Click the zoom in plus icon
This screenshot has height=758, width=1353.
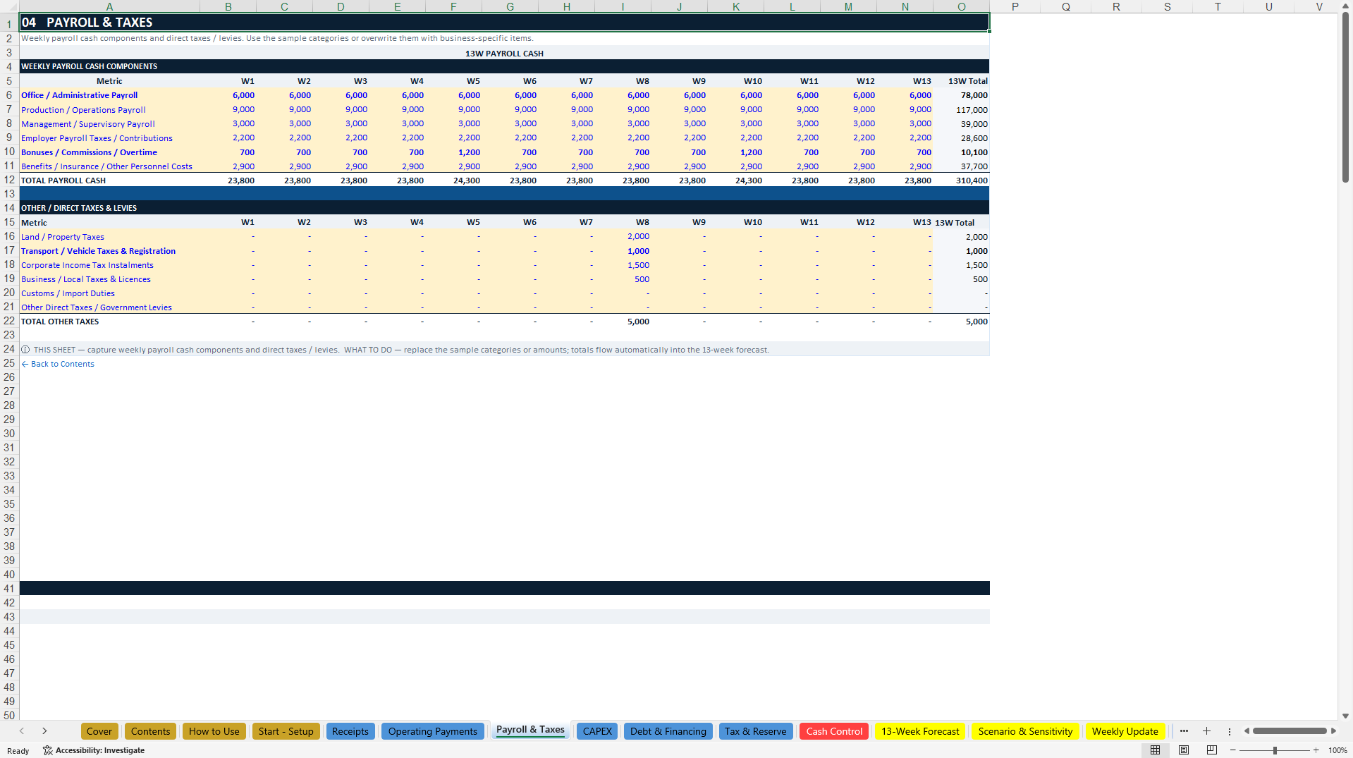[x=1316, y=750]
